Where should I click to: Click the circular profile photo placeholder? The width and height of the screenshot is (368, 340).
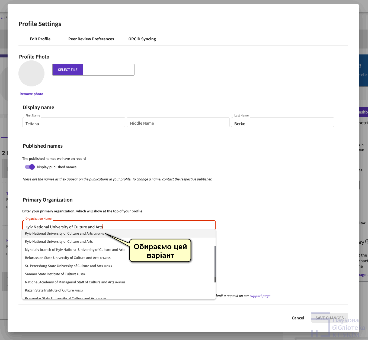coord(31,73)
